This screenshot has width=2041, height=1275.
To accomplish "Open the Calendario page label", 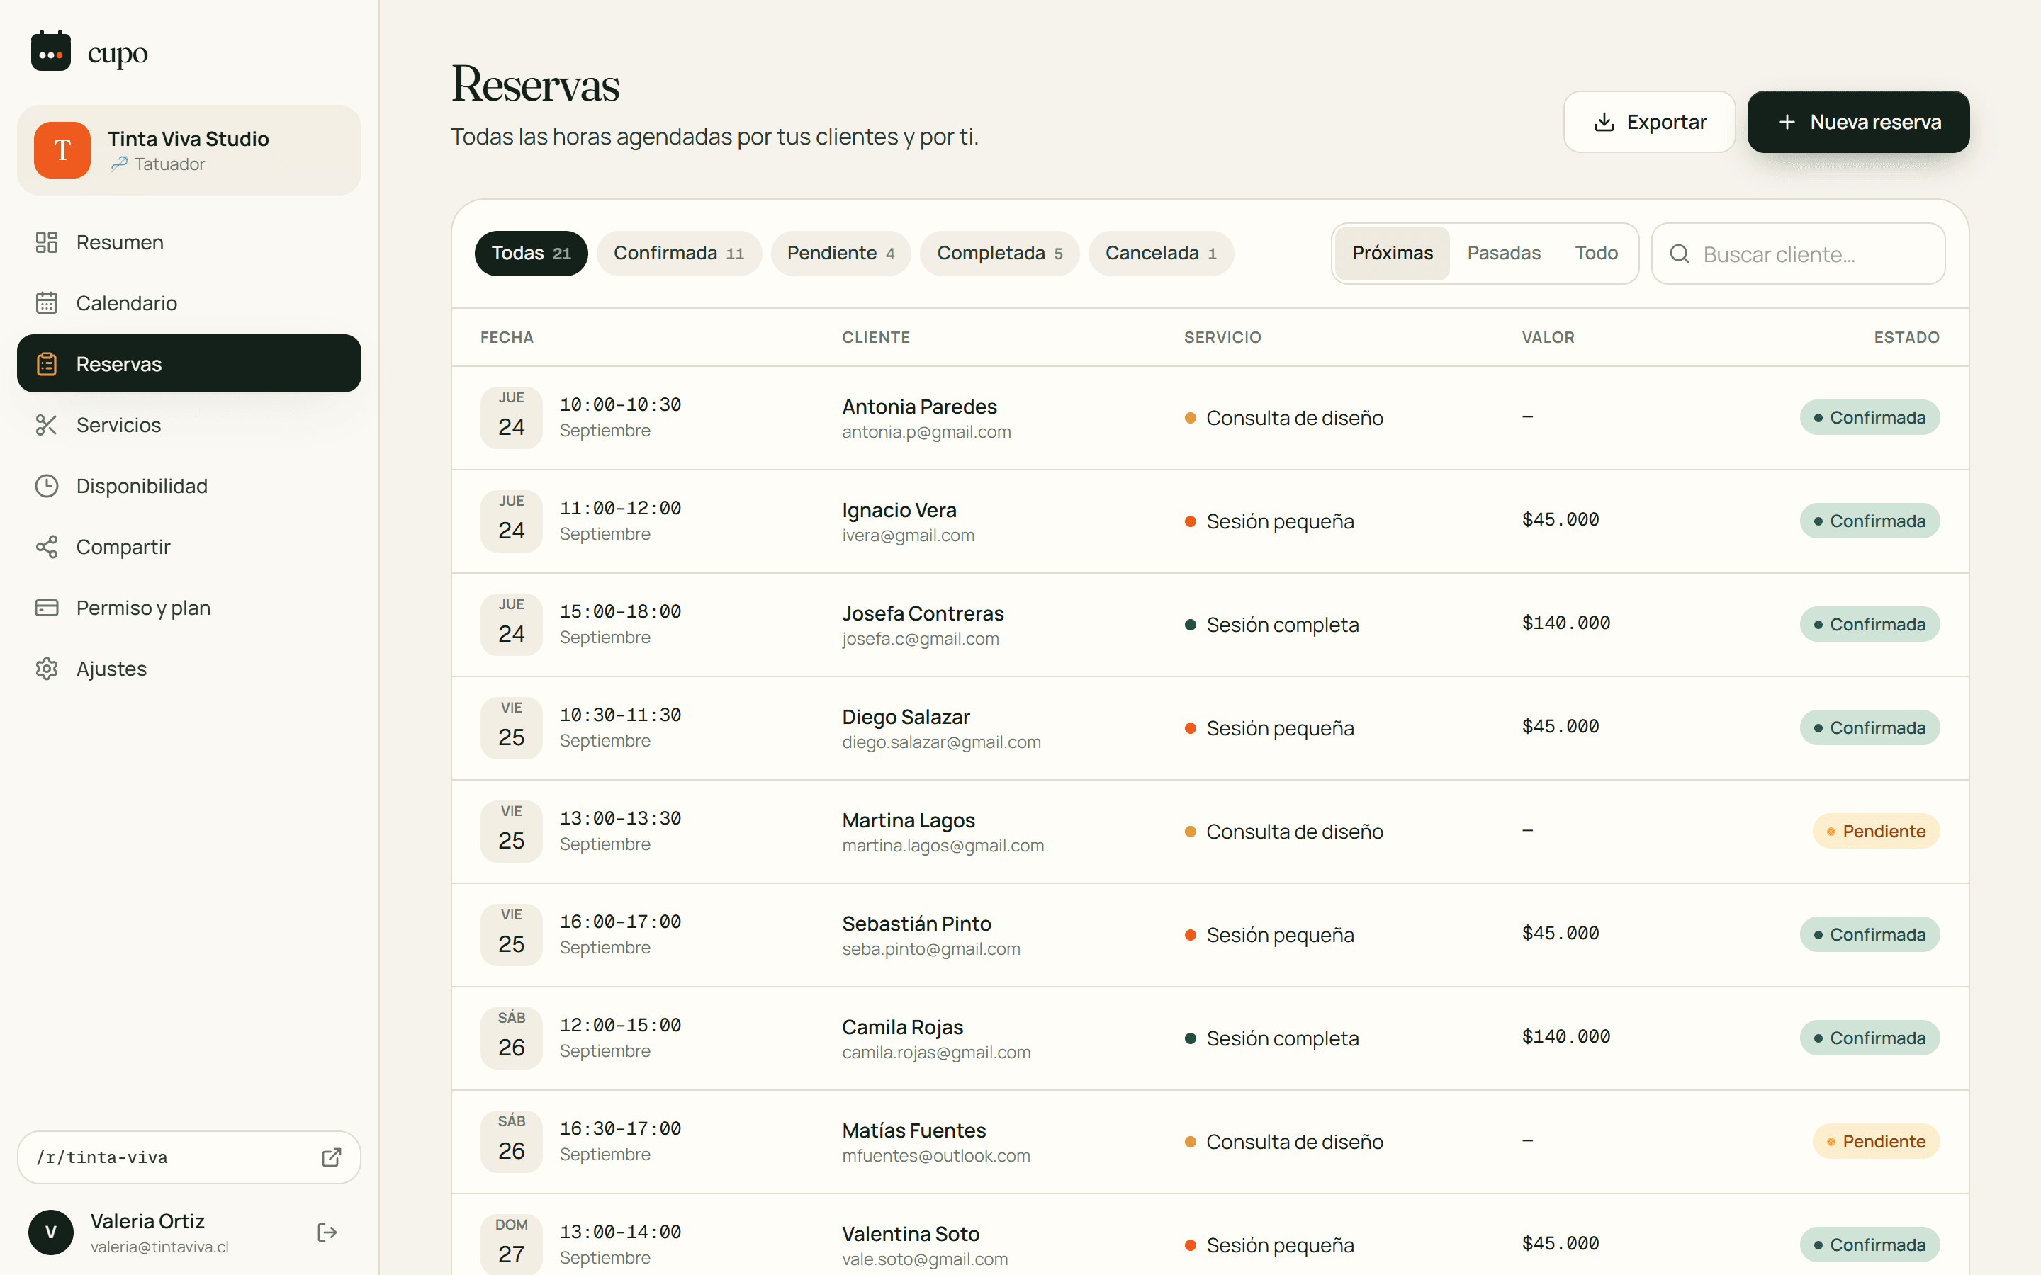I will pos(127,302).
